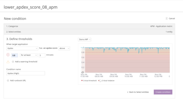Click the yellow warning triangle icon
The width and height of the screenshot is (183, 103).
coord(8,62)
